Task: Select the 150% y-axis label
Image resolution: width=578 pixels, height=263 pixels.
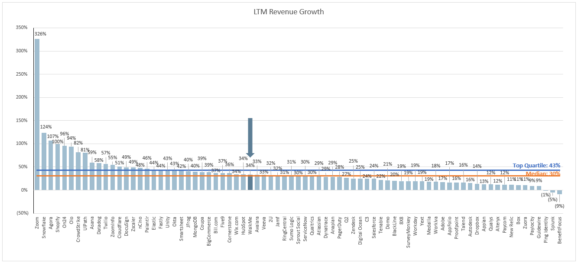Action: (x=22, y=120)
